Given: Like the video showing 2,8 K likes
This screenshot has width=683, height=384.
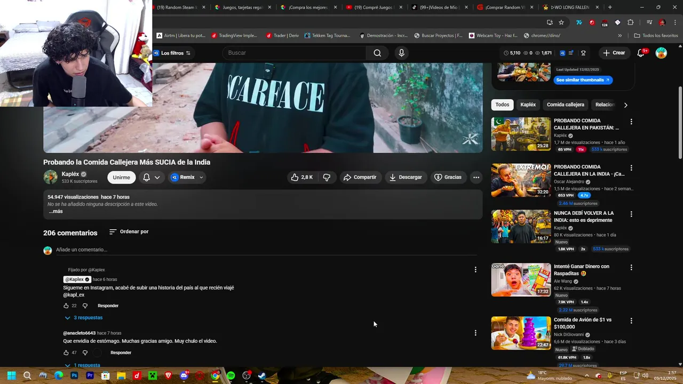Looking at the screenshot, I should coord(301,177).
